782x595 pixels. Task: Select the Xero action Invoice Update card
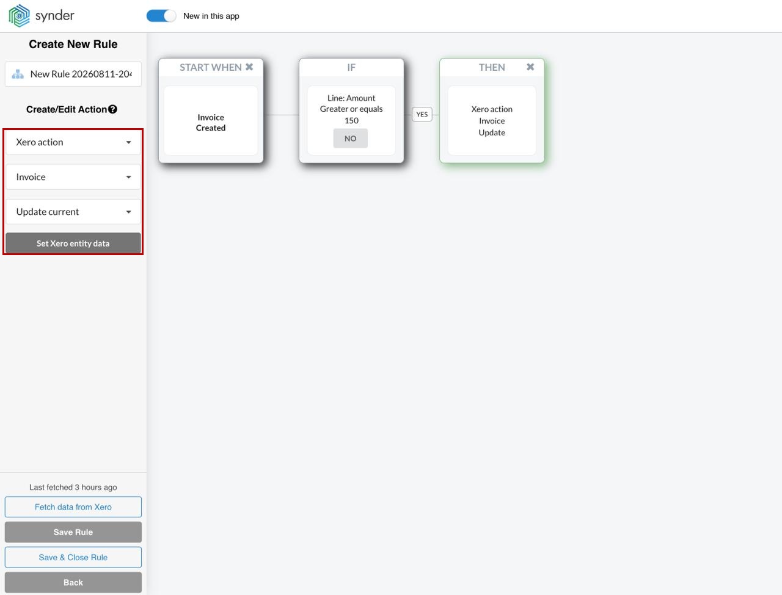pyautogui.click(x=492, y=120)
